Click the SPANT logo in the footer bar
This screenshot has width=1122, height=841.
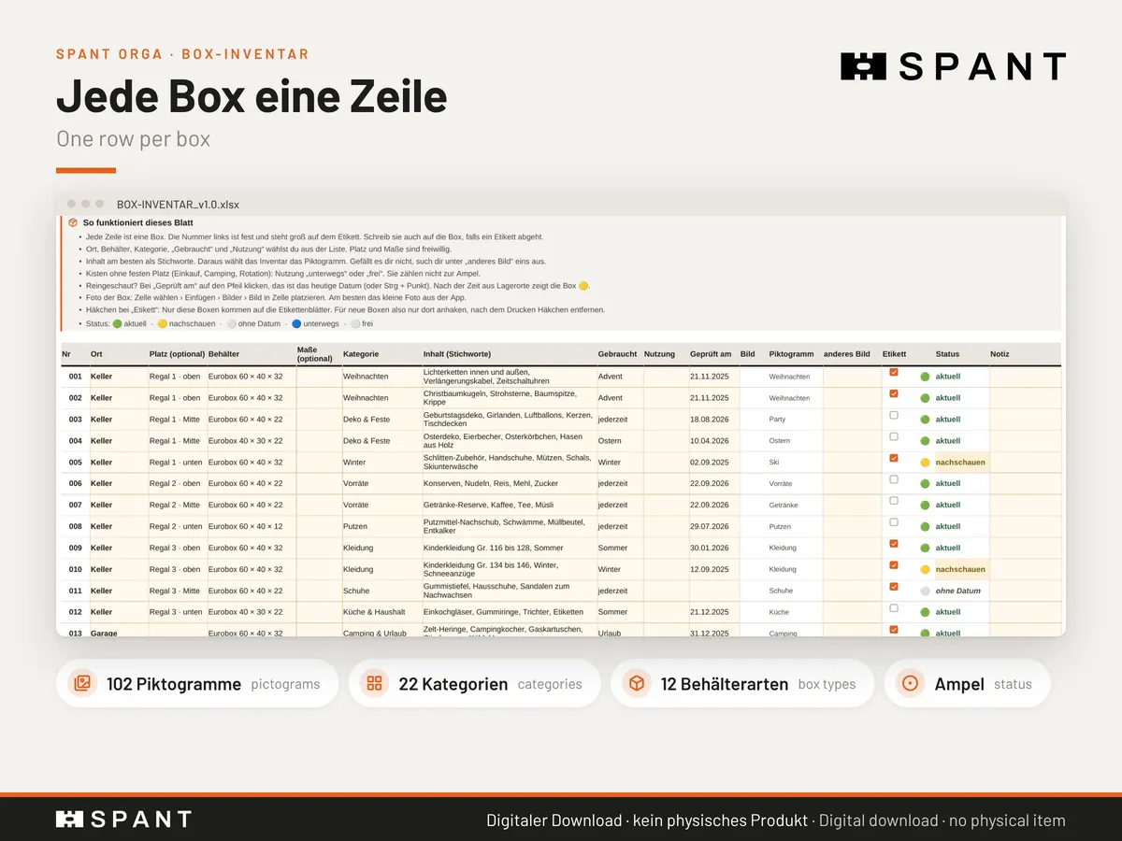coord(123,820)
